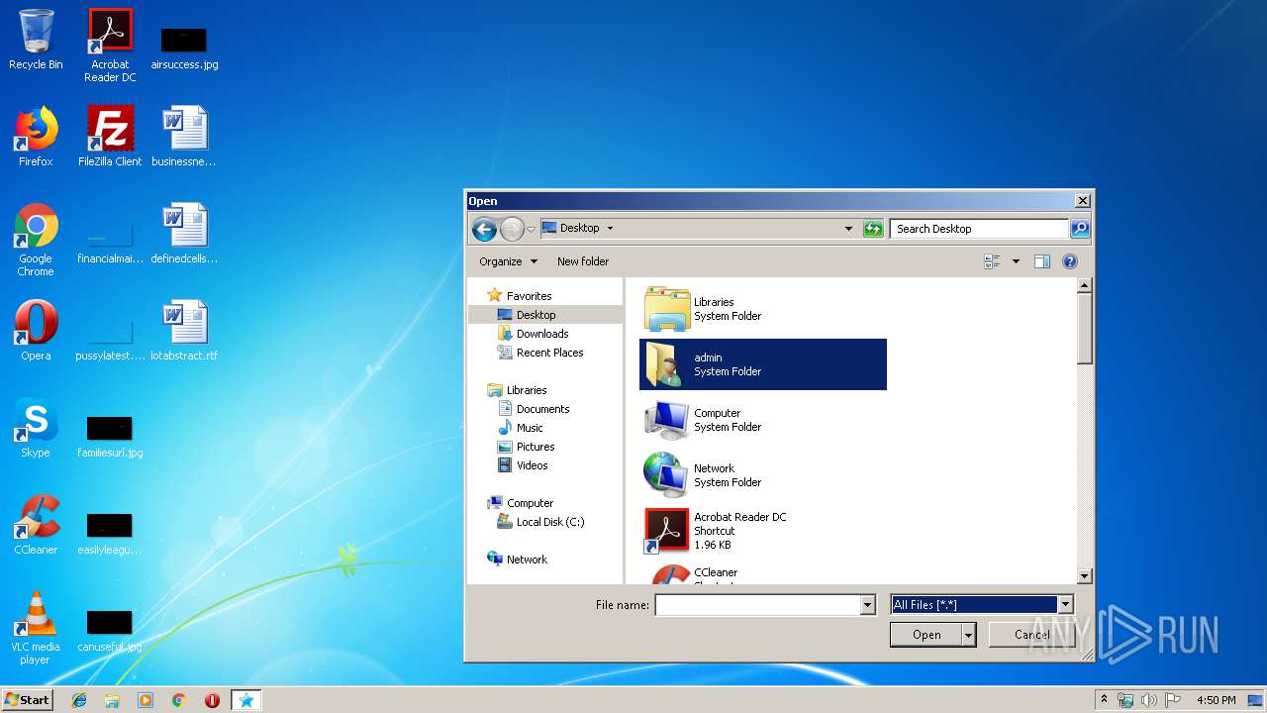Refresh the Desktop folder view

[872, 229]
